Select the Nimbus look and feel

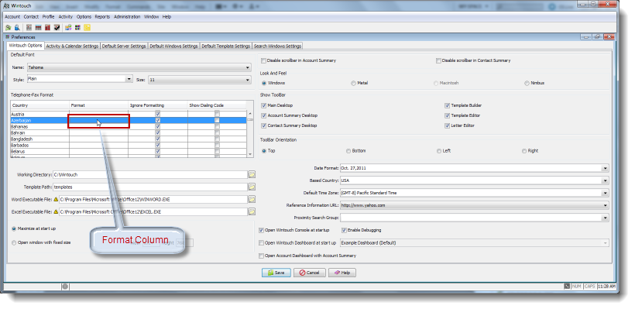(x=527, y=83)
